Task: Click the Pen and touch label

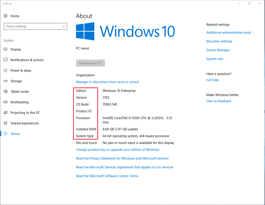Action: coord(86,143)
